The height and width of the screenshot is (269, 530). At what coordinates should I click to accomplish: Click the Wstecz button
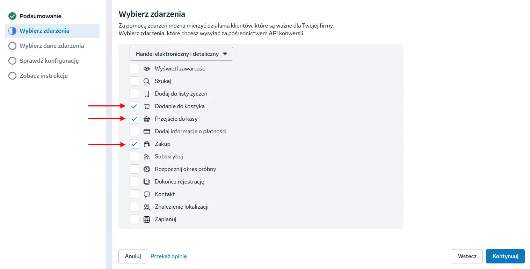click(467, 256)
